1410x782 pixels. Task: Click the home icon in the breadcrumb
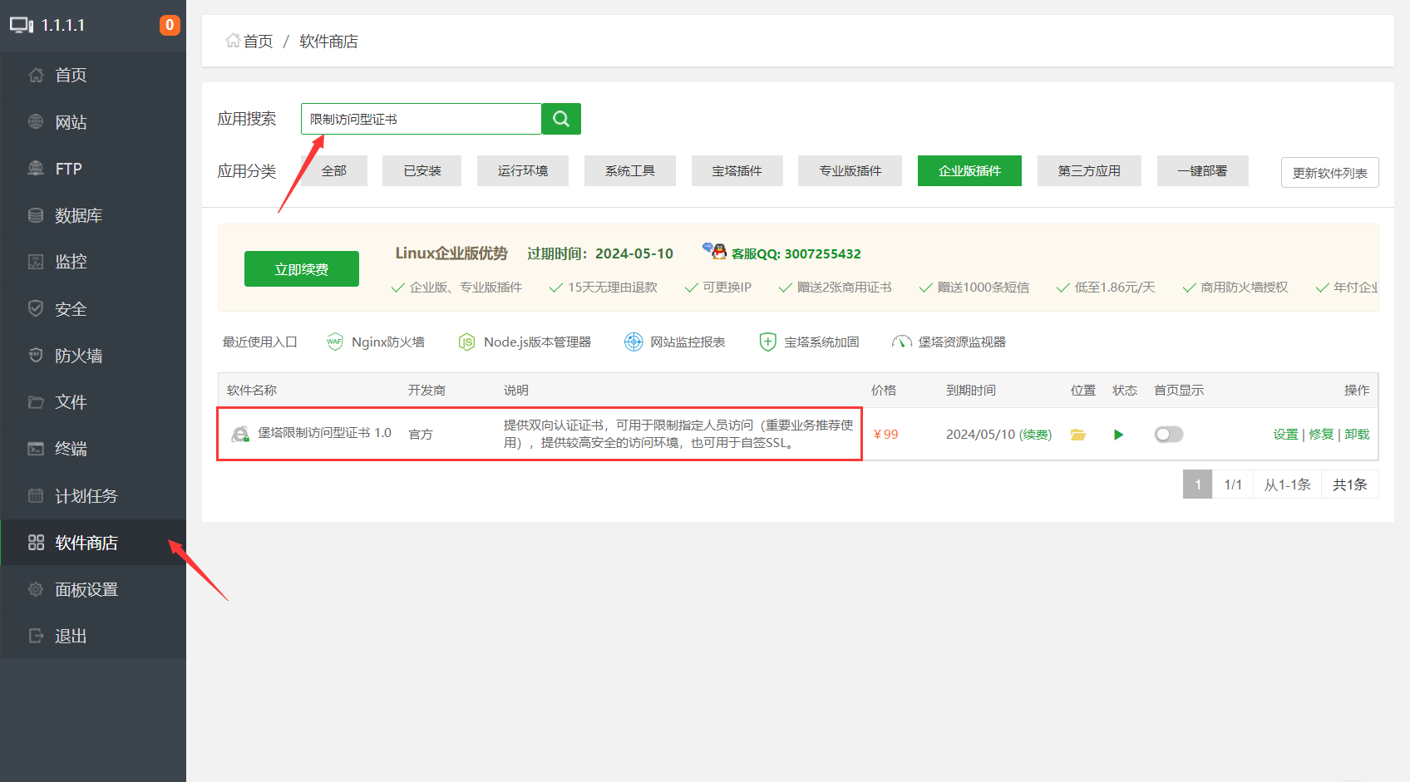(x=233, y=40)
